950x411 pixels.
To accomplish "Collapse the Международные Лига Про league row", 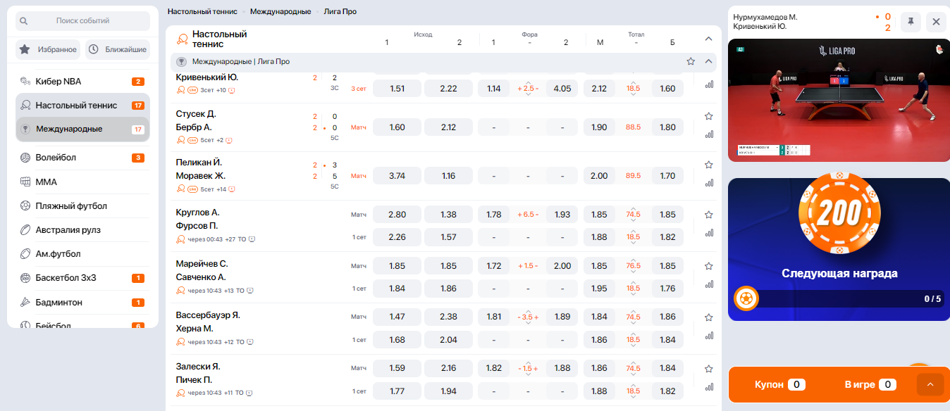I will point(709,61).
